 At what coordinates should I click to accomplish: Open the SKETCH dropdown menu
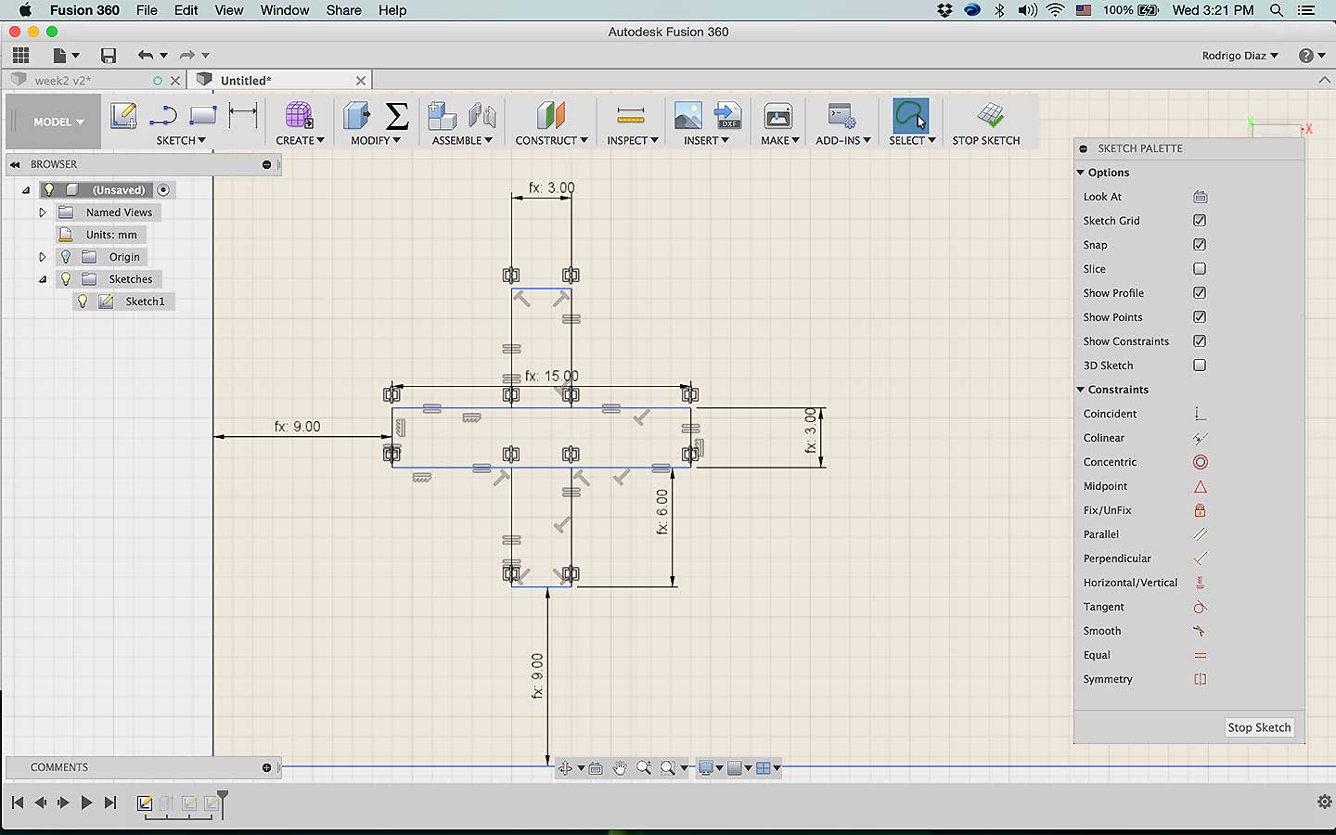point(181,140)
